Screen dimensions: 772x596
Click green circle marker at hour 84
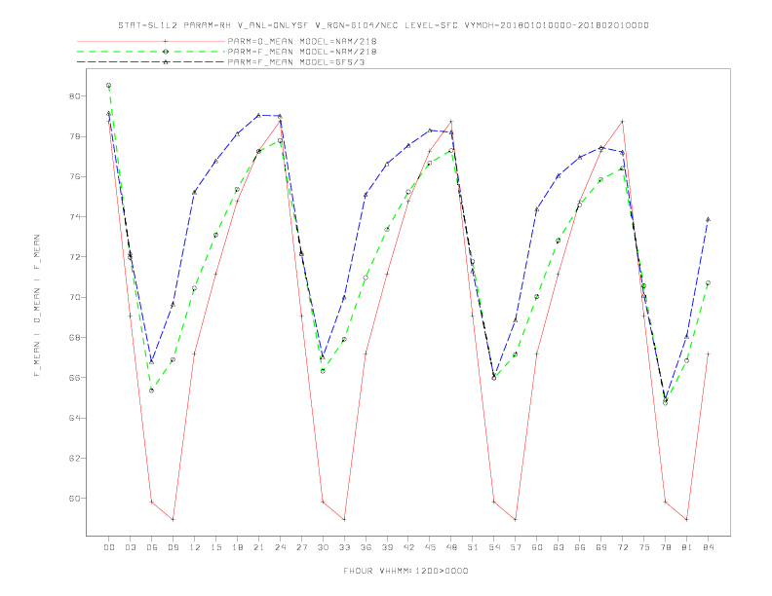point(708,283)
